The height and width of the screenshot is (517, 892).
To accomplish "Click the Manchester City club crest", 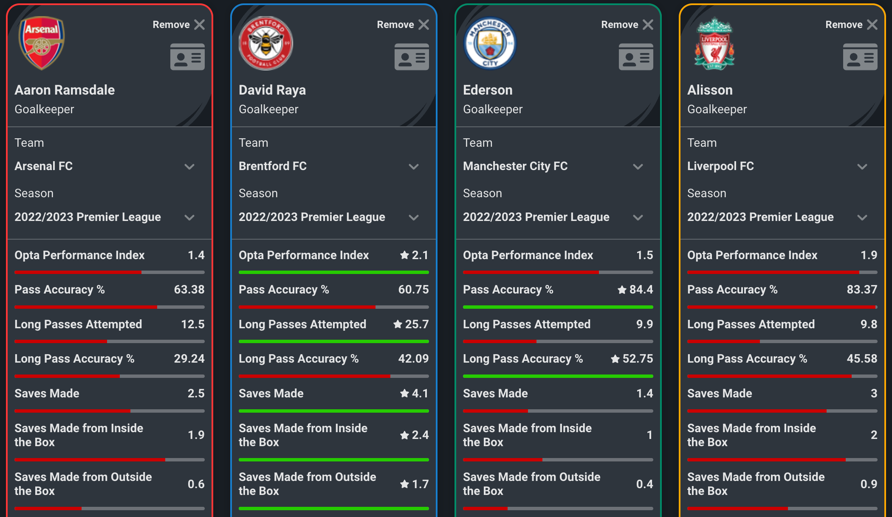I will (x=490, y=42).
